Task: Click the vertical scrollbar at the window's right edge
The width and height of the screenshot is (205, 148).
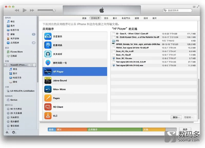Action: (x=199, y=99)
